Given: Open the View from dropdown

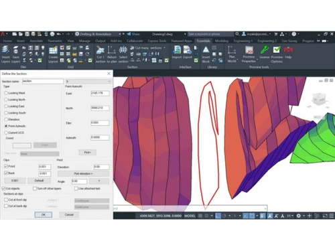Looking at the screenshot, I should point(40,154).
